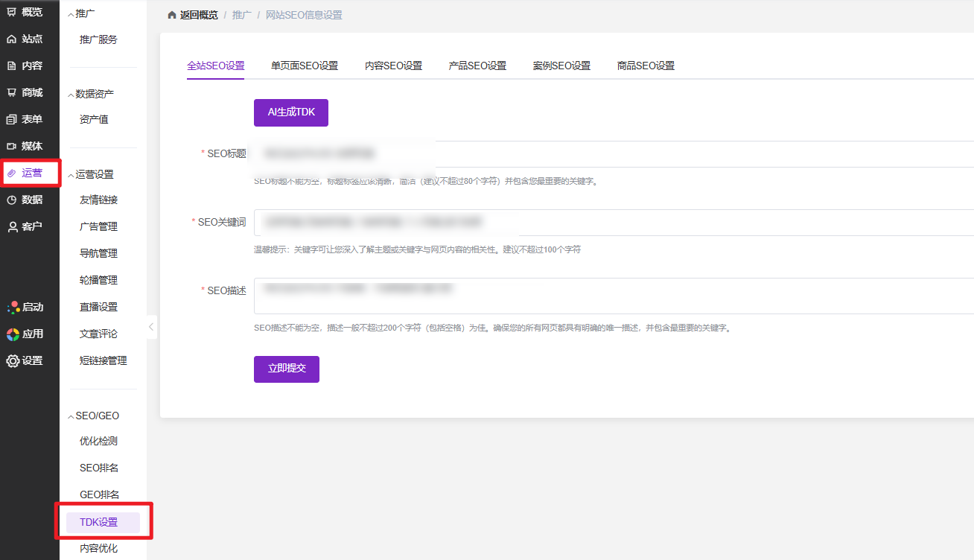Collapse the SEO/GEO menu group
Viewport: 974px width, 560px height.
click(x=71, y=416)
